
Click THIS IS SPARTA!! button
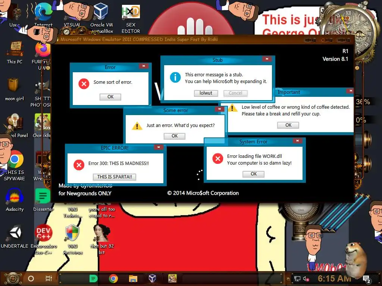tap(115, 177)
